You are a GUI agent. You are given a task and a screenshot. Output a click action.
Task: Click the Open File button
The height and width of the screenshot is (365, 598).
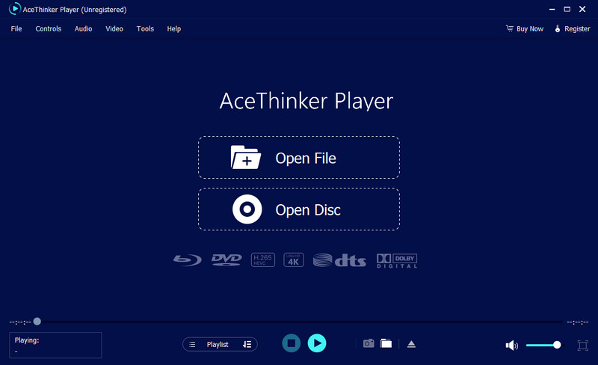coord(298,158)
